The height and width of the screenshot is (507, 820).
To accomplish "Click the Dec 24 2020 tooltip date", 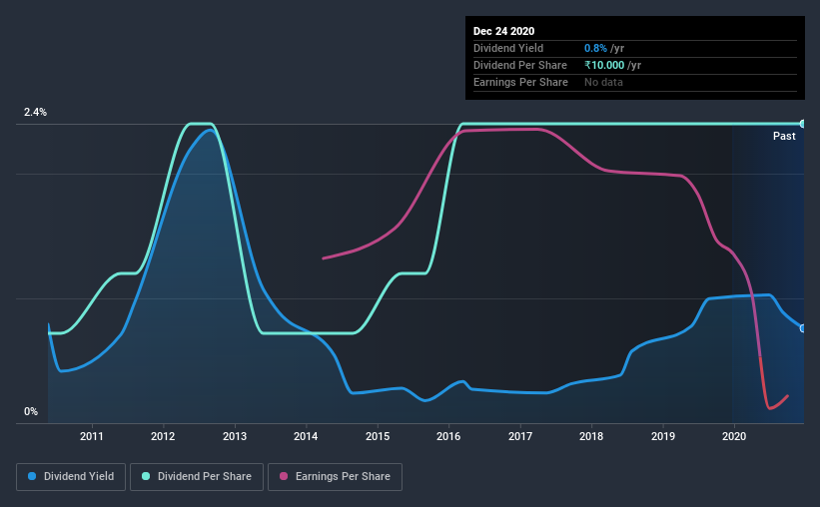I will pos(503,31).
